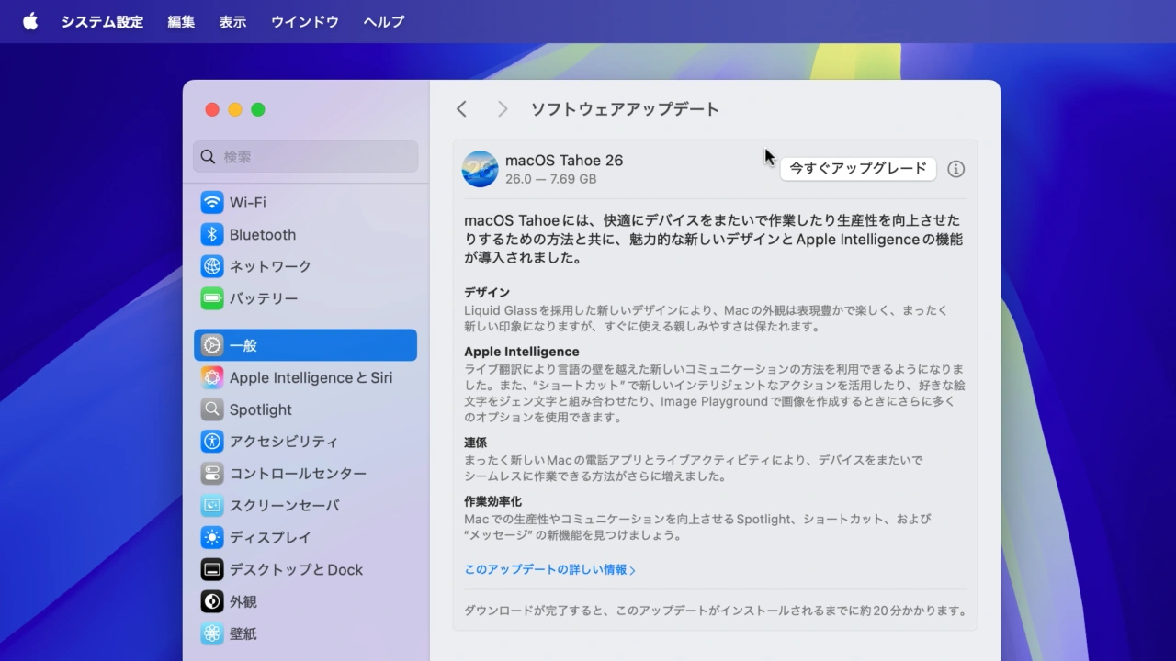
Task: Open the ネットワーク globe icon
Action: pyautogui.click(x=212, y=266)
